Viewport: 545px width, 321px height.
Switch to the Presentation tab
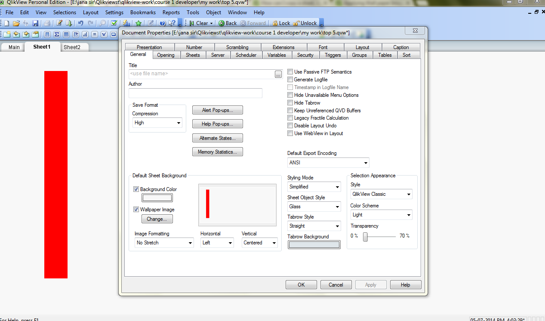coord(149,47)
